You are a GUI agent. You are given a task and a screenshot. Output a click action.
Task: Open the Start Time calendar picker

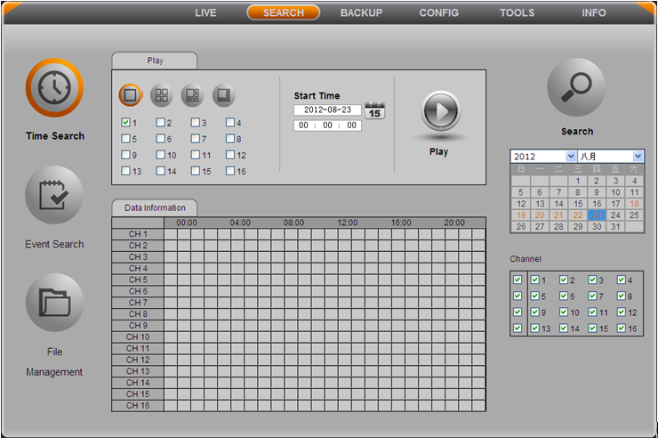pos(375,111)
